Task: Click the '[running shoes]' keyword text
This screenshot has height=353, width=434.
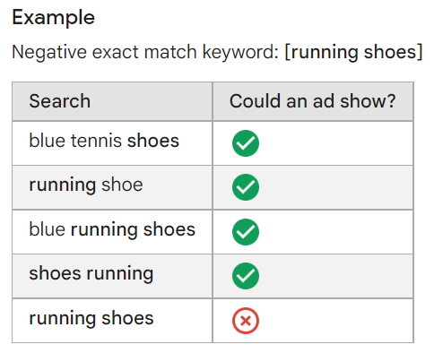Action: coord(353,52)
